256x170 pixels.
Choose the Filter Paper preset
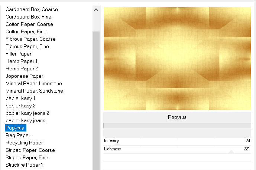pyautogui.click(x=19, y=54)
